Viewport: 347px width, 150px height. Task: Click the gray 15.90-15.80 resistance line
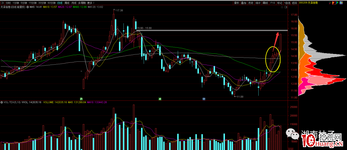coord(209,30)
